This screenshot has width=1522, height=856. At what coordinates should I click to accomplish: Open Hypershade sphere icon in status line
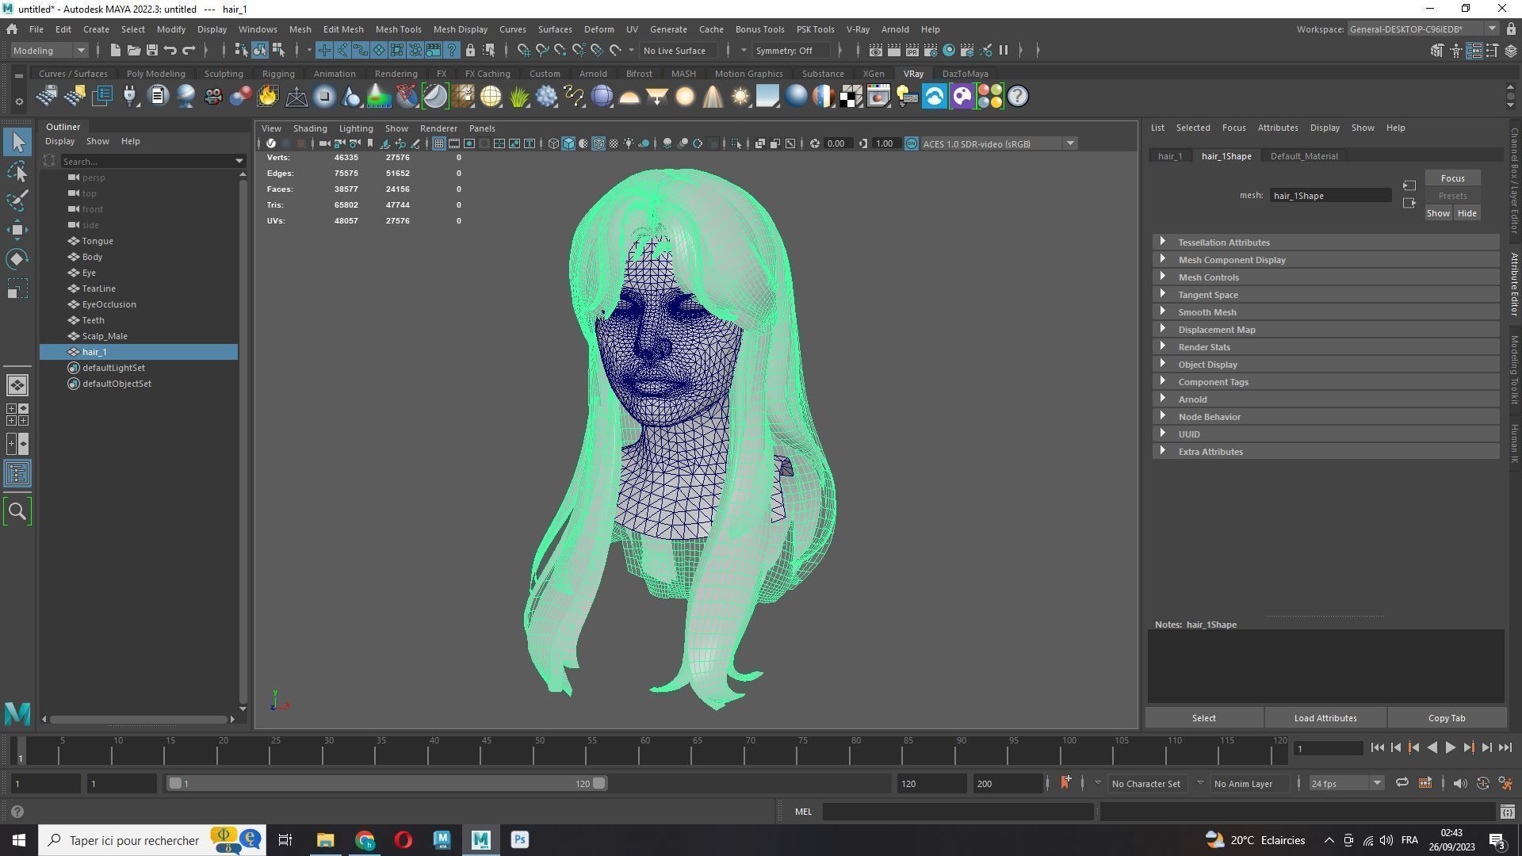(948, 50)
